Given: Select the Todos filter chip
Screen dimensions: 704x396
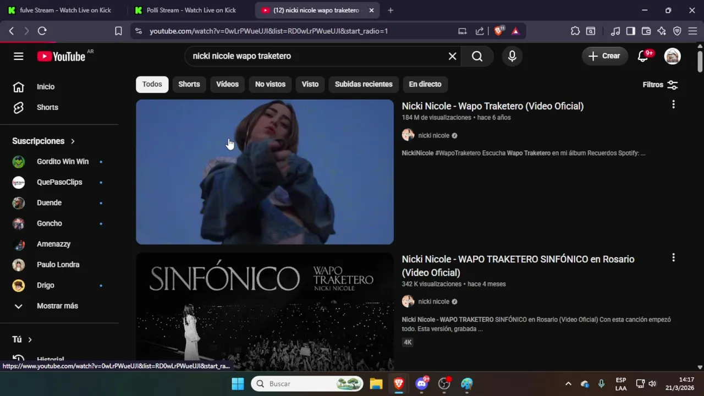Looking at the screenshot, I should tap(152, 84).
